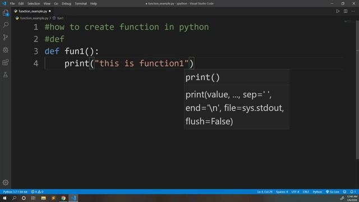Select the function_example.py editor tab

(x=33, y=11)
